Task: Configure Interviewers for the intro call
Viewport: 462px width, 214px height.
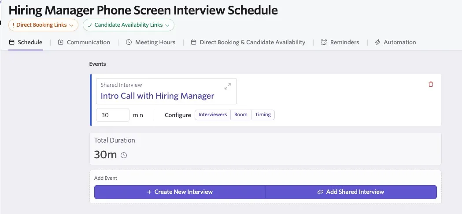Action: coord(213,115)
